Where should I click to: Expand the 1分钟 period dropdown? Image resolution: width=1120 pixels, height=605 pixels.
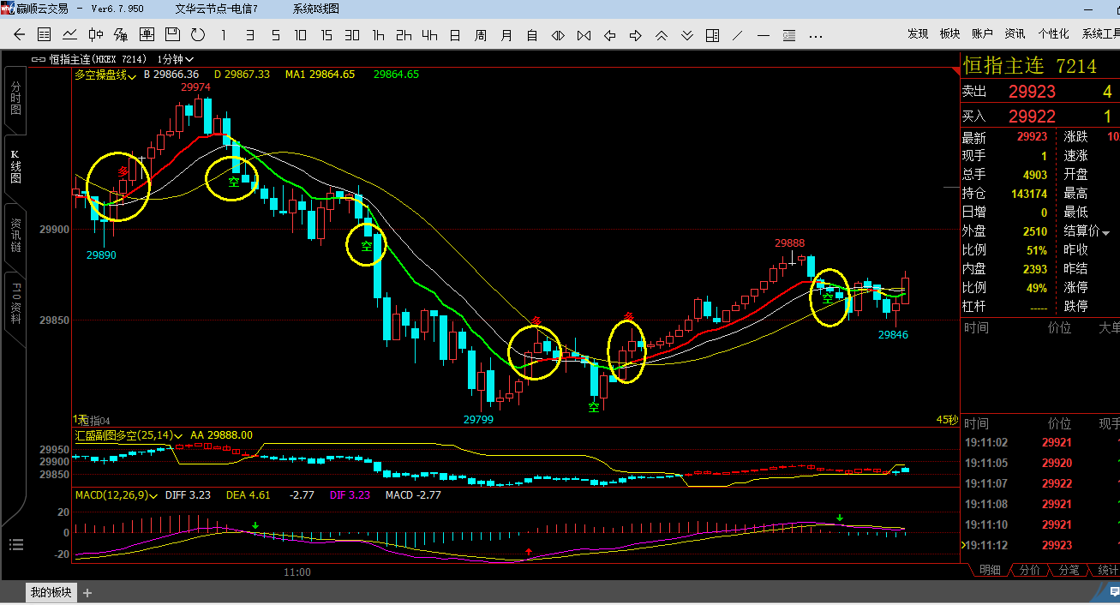[171, 59]
